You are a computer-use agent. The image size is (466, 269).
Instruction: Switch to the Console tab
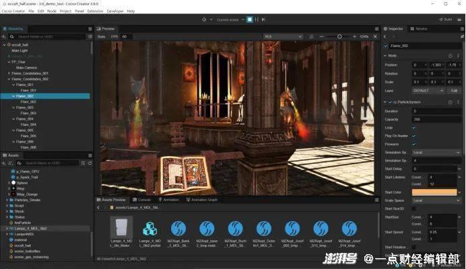[x=142, y=200]
